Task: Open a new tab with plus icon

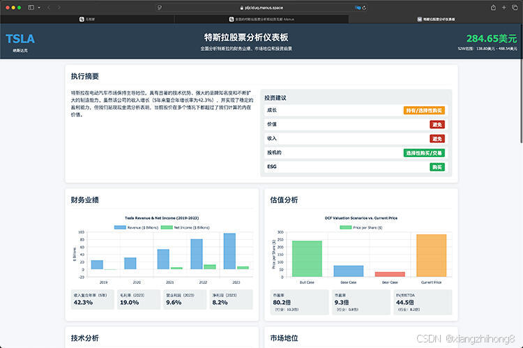Action: tap(504, 8)
